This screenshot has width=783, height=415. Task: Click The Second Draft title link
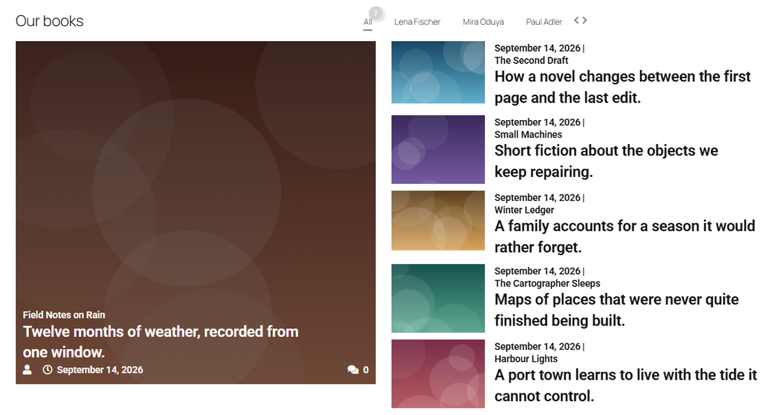pyautogui.click(x=531, y=61)
